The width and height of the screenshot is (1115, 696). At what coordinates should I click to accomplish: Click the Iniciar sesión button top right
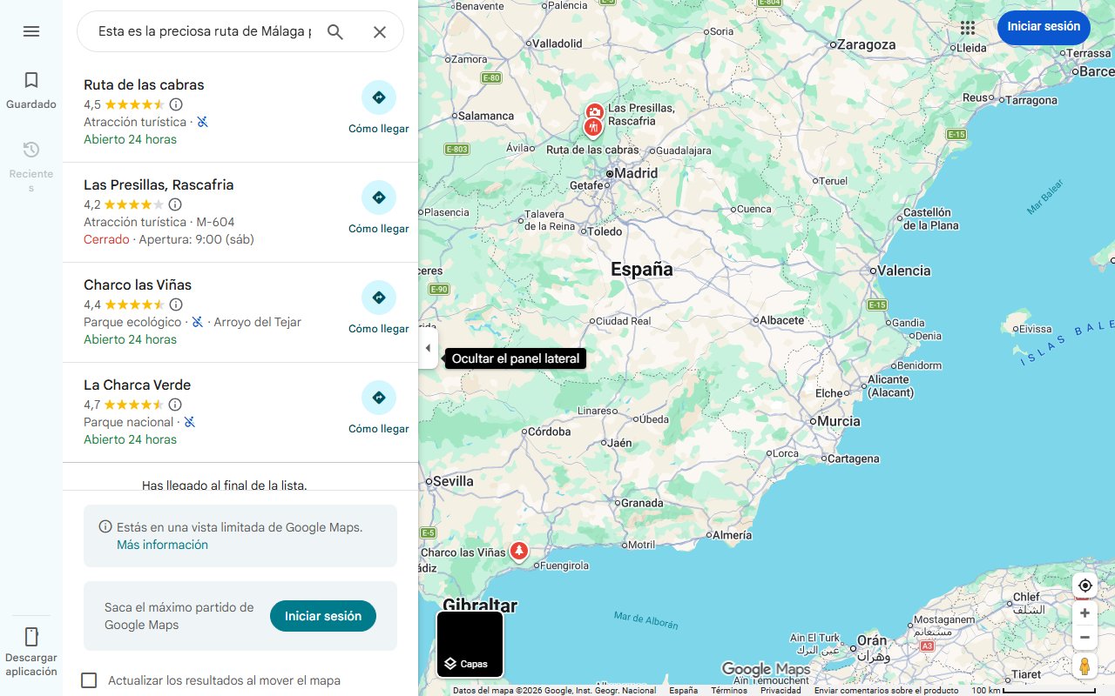(x=1044, y=27)
